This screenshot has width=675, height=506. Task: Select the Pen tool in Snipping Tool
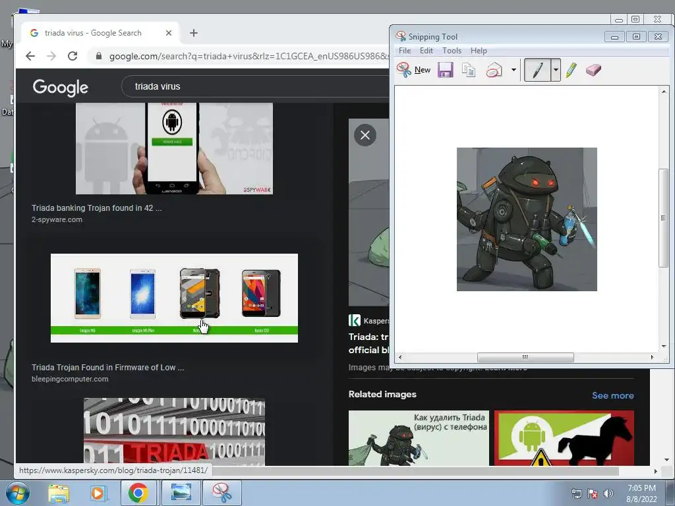(537, 70)
